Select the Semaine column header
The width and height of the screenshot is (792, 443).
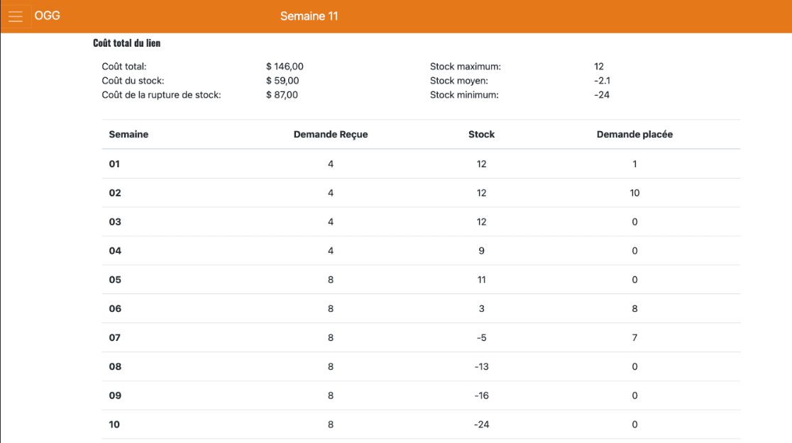pyautogui.click(x=128, y=134)
